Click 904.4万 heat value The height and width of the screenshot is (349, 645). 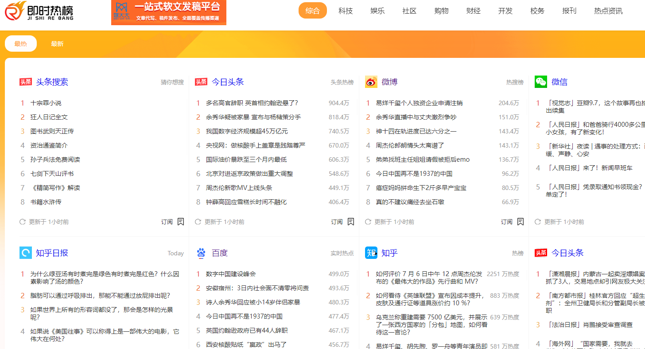[x=339, y=103]
